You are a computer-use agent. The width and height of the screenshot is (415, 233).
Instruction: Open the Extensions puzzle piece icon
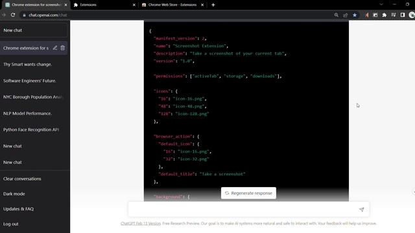(385, 15)
